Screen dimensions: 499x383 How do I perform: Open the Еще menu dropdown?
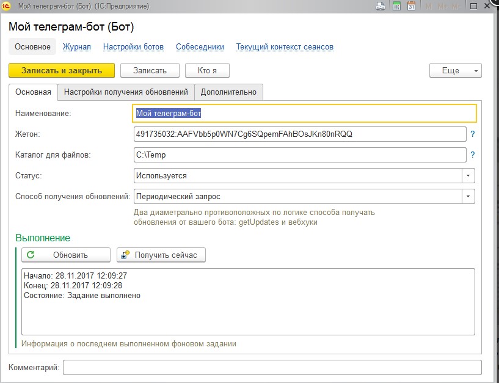pyautogui.click(x=455, y=70)
